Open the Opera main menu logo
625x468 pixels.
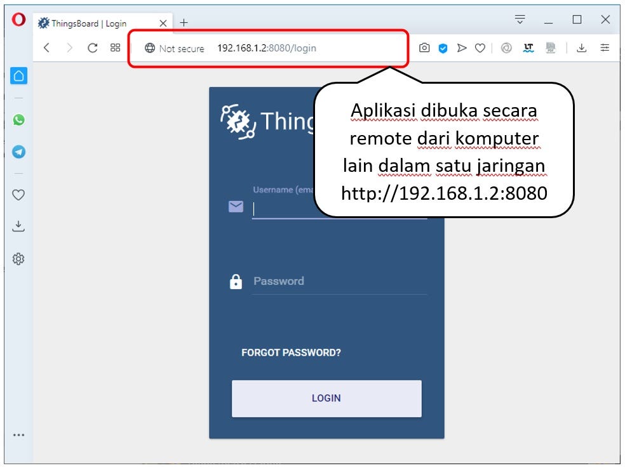pyautogui.click(x=18, y=19)
